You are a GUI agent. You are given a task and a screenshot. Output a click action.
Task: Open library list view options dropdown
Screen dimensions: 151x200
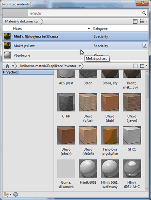[x=144, y=66]
